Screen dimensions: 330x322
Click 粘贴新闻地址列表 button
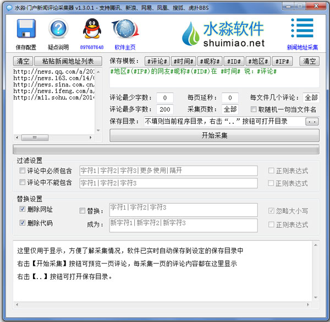click(68, 61)
